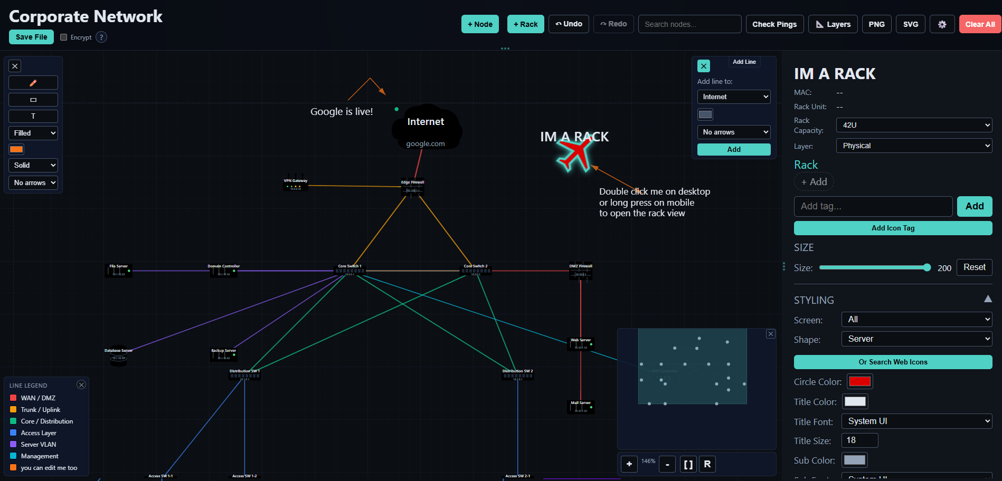Close the minimap panel

pyautogui.click(x=771, y=334)
